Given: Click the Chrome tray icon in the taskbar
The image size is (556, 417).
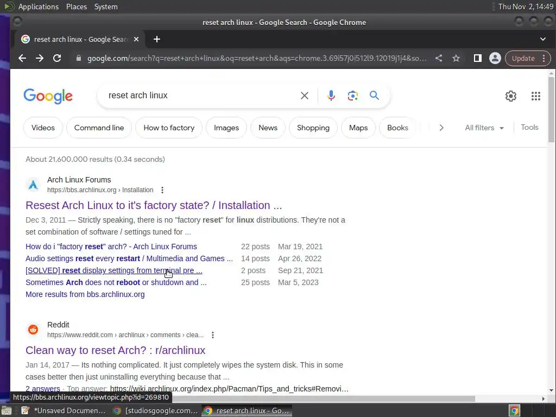Looking at the screenshot, I should coord(515,410).
